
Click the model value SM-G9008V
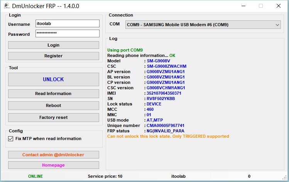159,61
